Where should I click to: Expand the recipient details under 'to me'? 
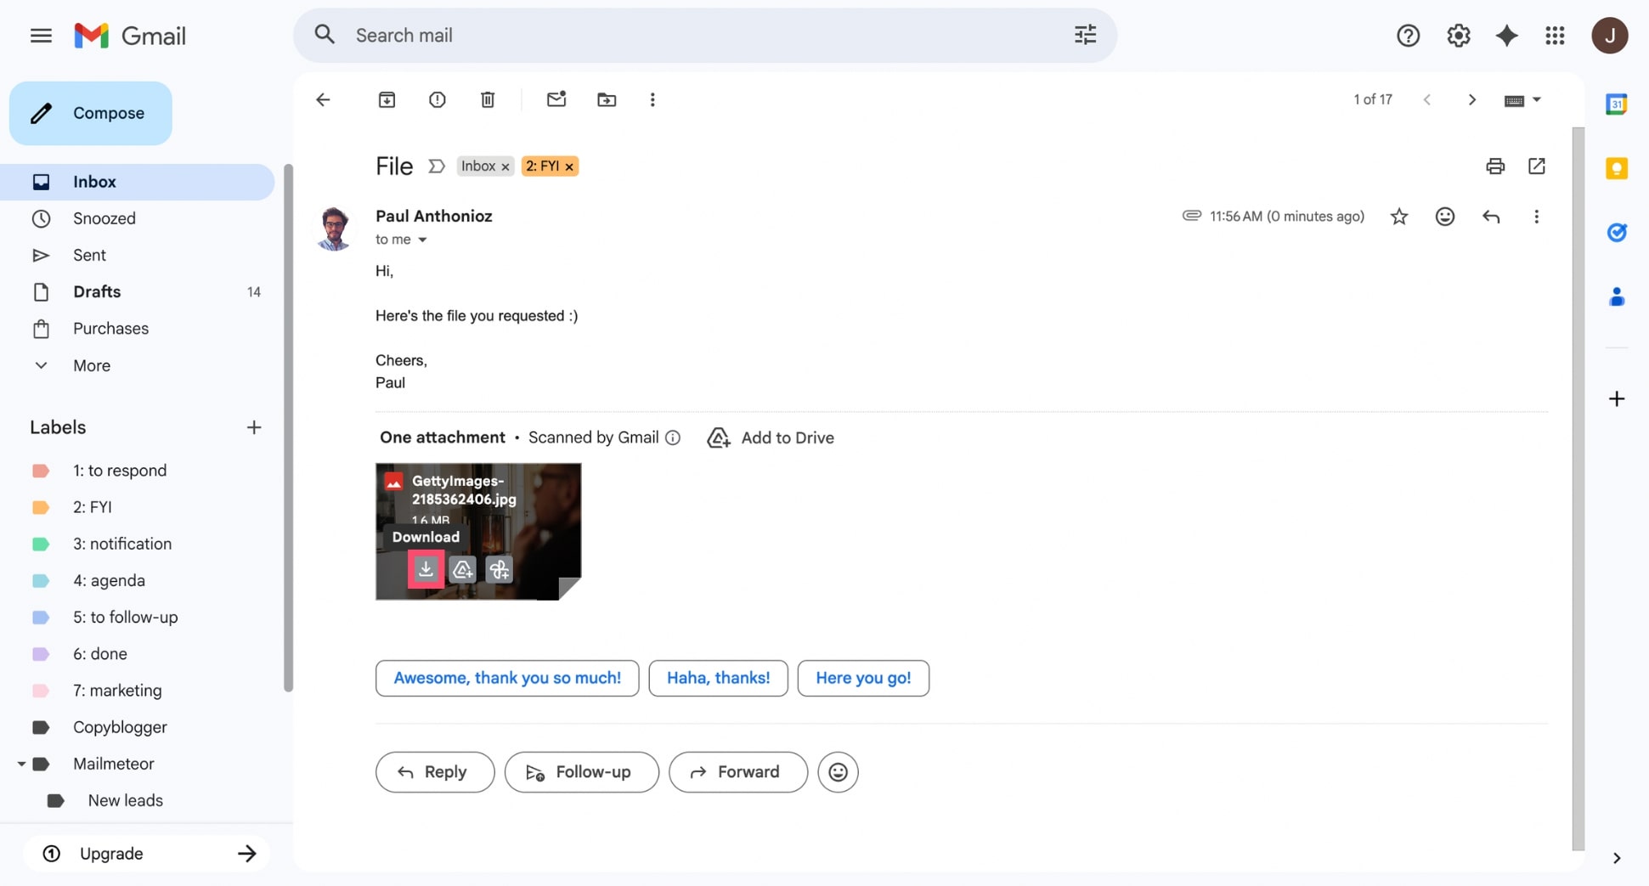[423, 240]
